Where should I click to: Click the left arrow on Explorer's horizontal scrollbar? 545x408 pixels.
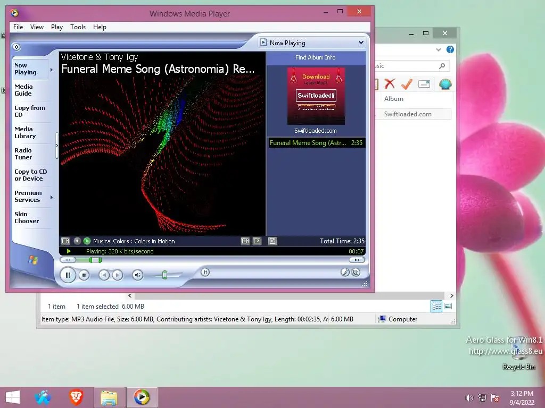[x=130, y=295]
